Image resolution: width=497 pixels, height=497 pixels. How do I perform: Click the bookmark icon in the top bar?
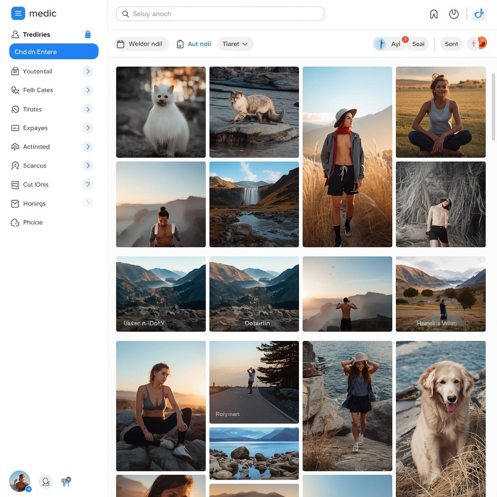pyautogui.click(x=434, y=14)
